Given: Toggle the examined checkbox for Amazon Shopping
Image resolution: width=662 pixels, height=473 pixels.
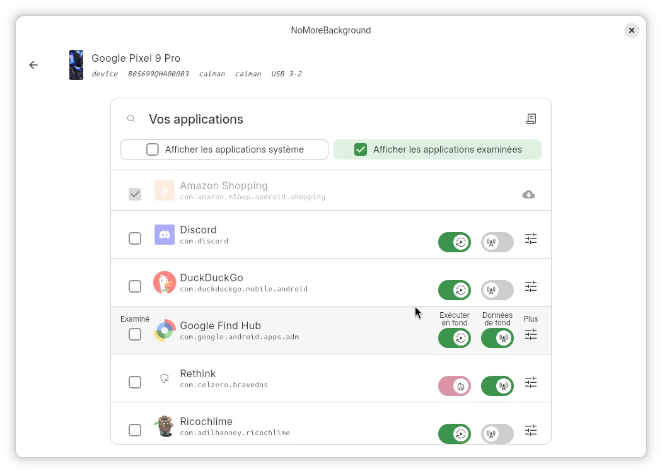Looking at the screenshot, I should (135, 194).
